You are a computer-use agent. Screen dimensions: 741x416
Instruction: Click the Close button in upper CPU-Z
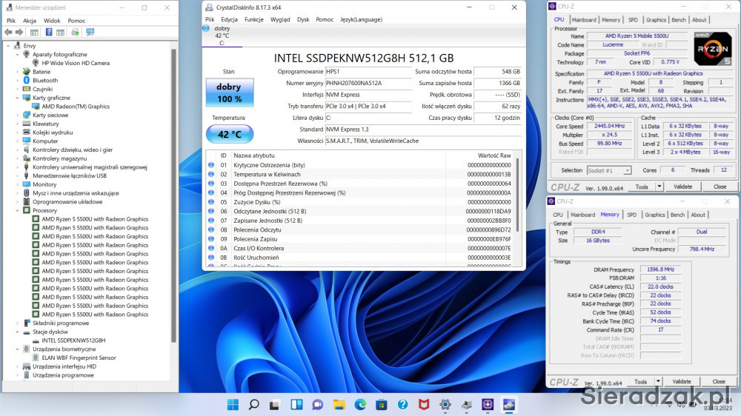720,187
